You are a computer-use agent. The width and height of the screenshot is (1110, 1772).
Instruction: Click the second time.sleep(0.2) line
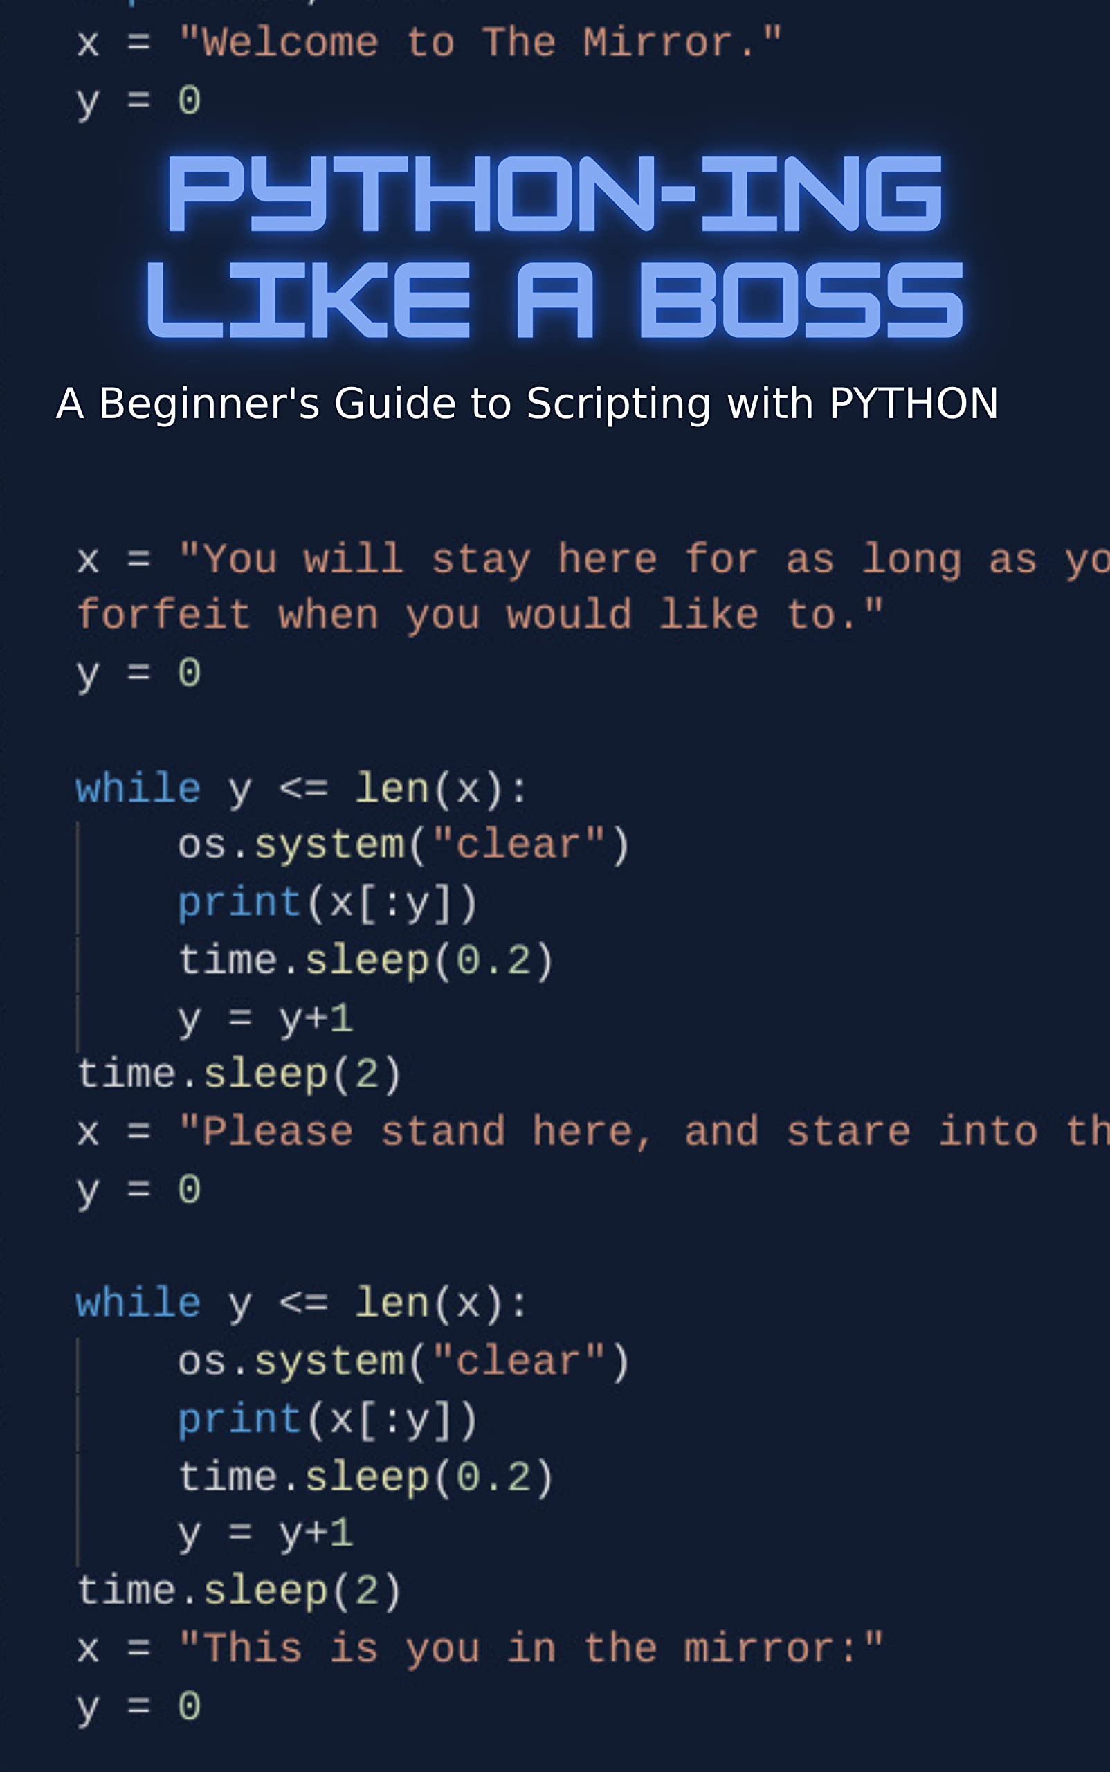tap(365, 1477)
